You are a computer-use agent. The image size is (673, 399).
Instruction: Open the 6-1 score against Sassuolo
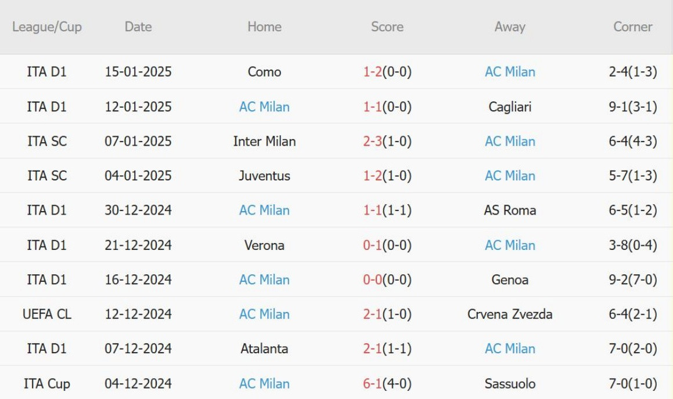coord(373,383)
